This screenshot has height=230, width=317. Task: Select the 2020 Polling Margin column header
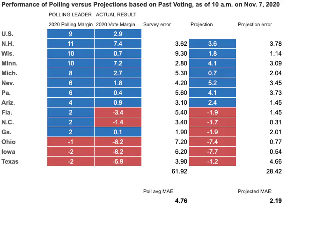[70, 24]
